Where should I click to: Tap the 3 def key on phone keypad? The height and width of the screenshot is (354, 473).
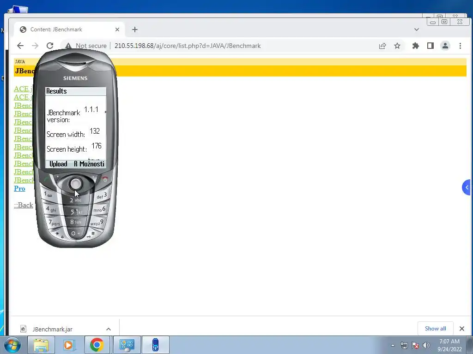pyautogui.click(x=102, y=195)
